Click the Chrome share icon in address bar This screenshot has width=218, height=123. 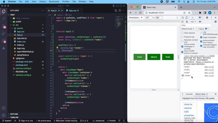point(184,13)
